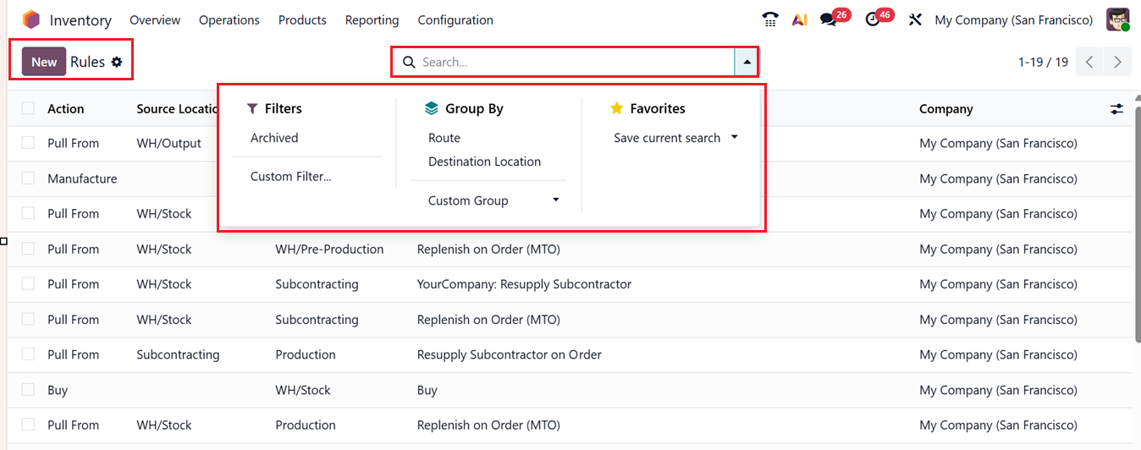Image resolution: width=1141 pixels, height=450 pixels.
Task: Collapse the search options dropdown toggle
Action: point(747,62)
